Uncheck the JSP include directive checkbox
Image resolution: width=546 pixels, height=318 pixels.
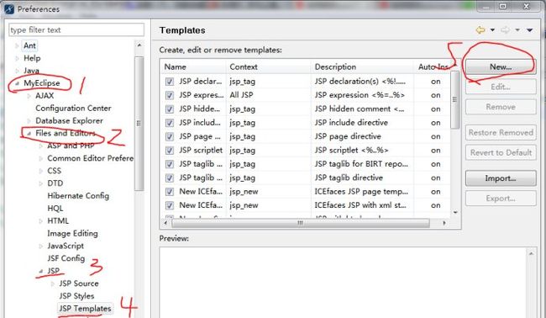pos(170,123)
